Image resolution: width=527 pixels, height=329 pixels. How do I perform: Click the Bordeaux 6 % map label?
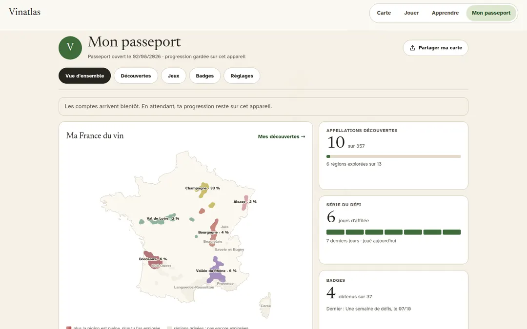click(x=153, y=259)
